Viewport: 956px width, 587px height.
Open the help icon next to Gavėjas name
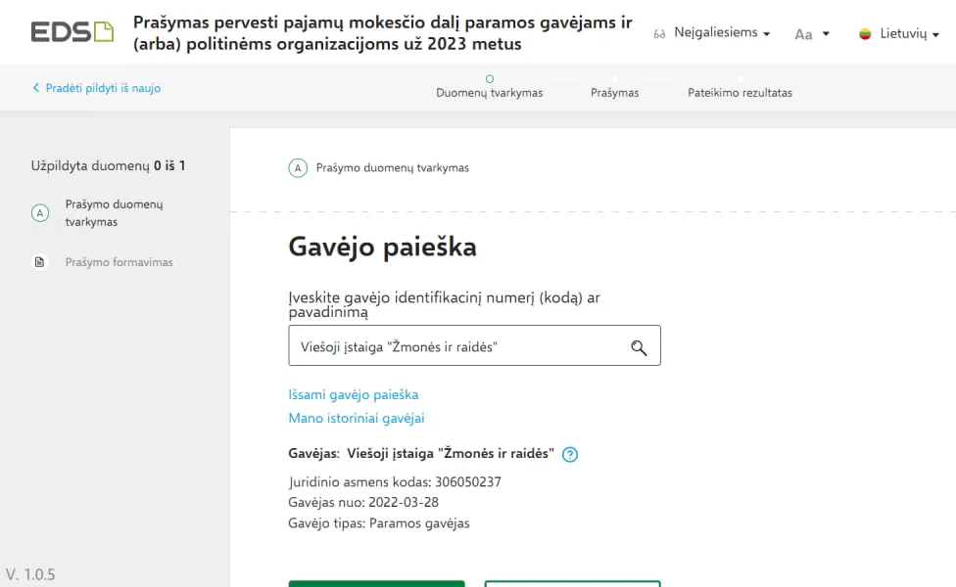571,454
